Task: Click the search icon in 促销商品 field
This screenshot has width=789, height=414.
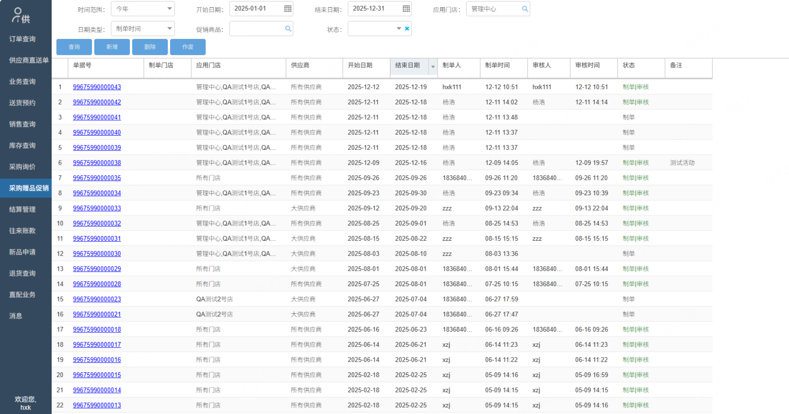Action: pos(288,29)
